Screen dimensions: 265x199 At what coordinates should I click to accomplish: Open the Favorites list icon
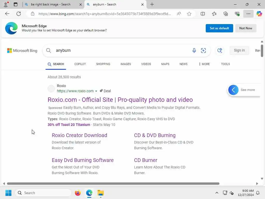click(214, 14)
